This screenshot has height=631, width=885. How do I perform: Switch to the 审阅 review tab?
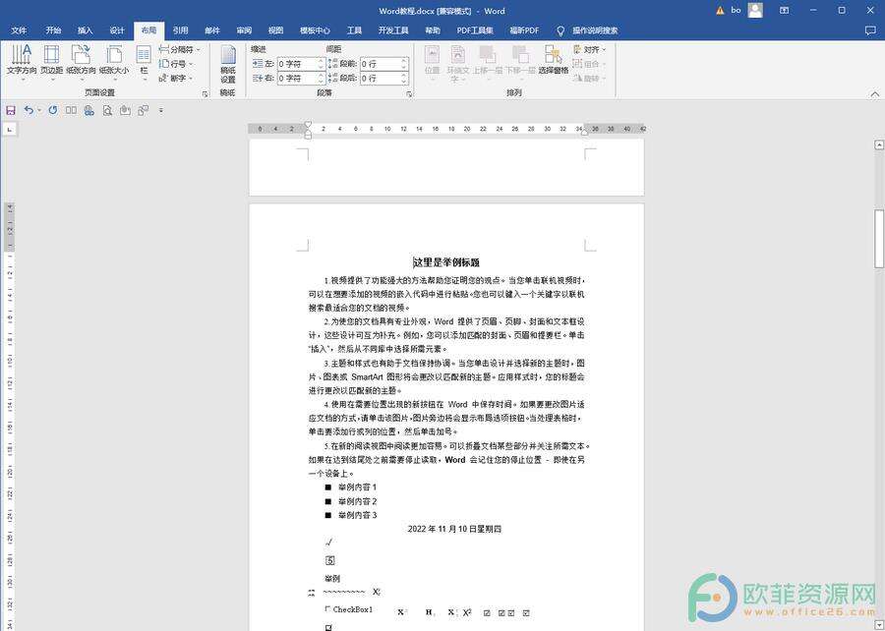point(244,30)
